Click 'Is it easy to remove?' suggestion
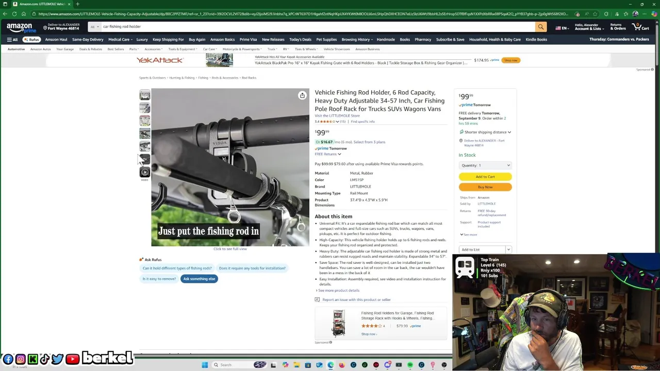 [x=159, y=279]
